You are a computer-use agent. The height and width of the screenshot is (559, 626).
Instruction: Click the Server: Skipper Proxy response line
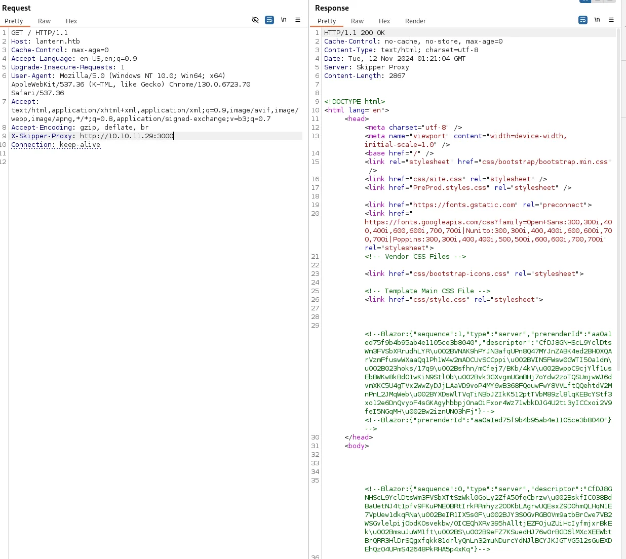[x=366, y=67]
